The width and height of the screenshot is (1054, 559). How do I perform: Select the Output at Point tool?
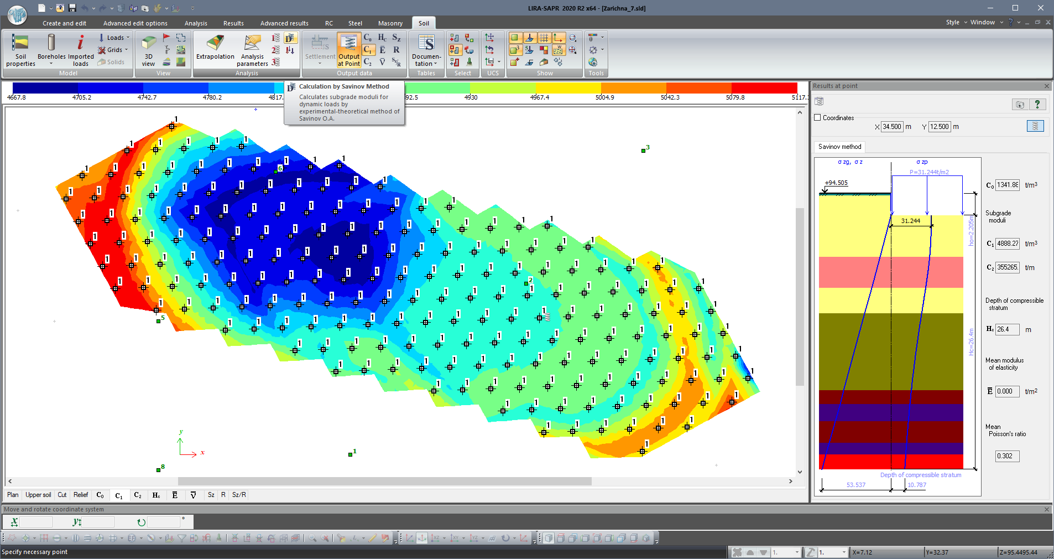[349, 50]
